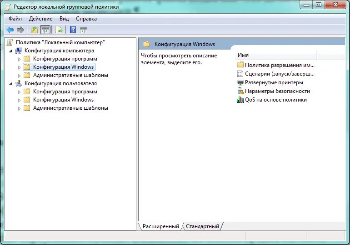Image resolution: width=350 pixels, height=245 pixels.
Task: Switch to the Стандартный tab
Action: pos(202,226)
